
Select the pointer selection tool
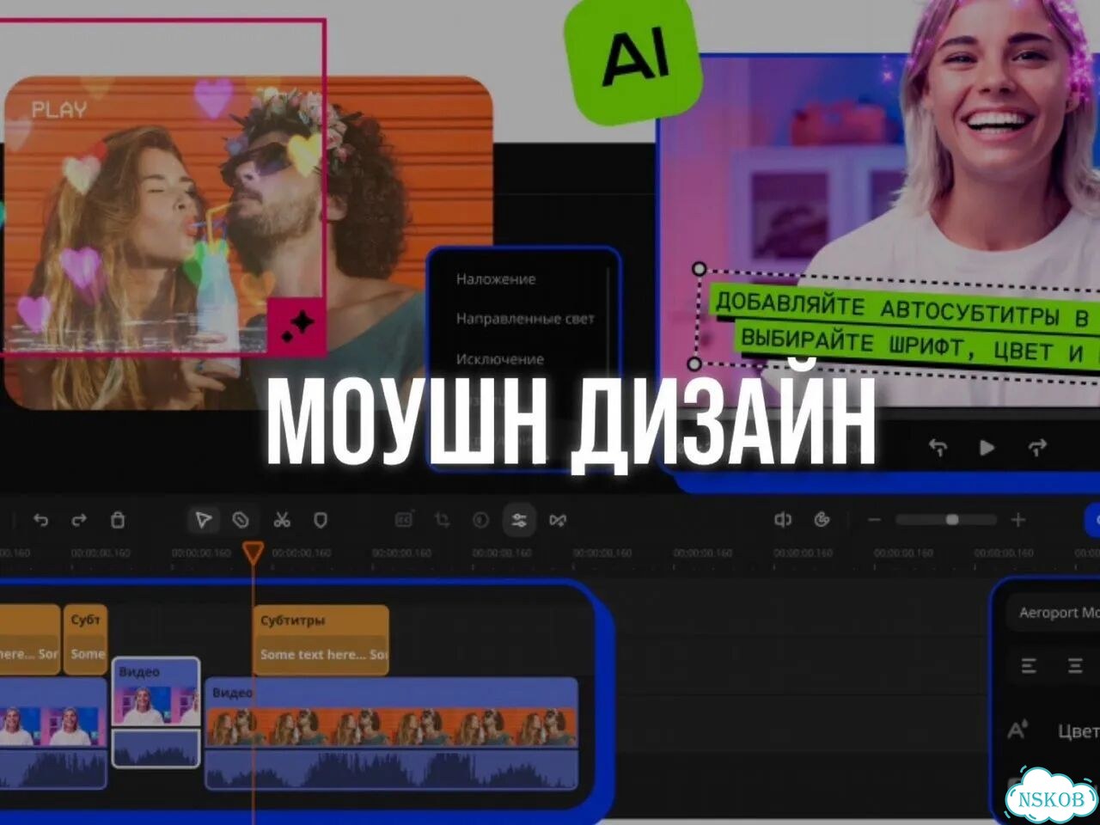[203, 520]
